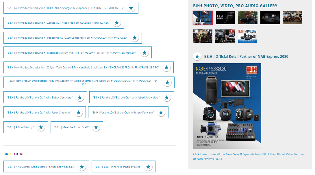315x175 pixels.
Task: Open the Jennifer Hahn Love of the Craft link
Action: tap(123, 113)
